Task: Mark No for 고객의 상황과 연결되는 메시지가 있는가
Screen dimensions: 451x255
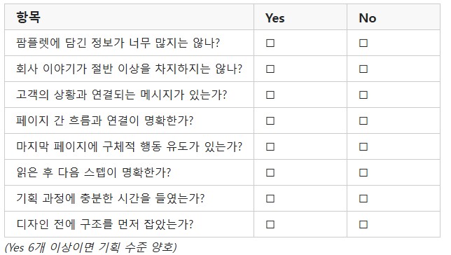Action: 363,95
